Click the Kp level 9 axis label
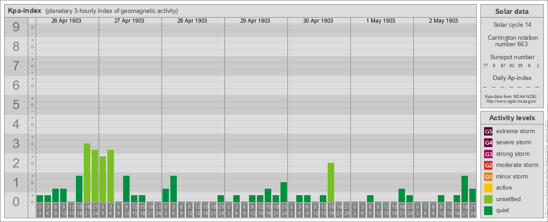The image size is (548, 222). point(16,28)
